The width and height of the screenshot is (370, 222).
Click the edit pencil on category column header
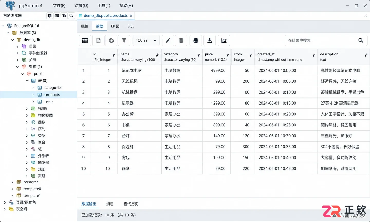click(x=199, y=55)
